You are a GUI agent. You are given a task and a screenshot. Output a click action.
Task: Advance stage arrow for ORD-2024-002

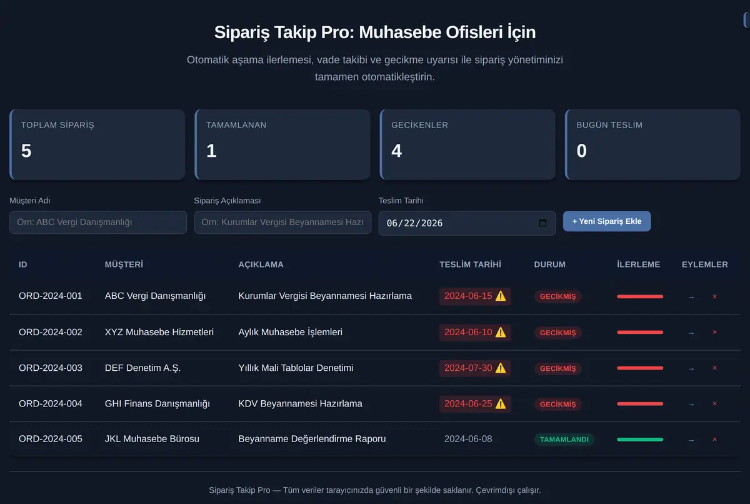pos(691,333)
